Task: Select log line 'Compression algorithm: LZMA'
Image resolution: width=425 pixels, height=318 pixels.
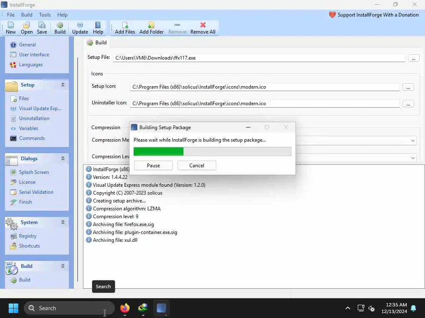Action: 123,209
